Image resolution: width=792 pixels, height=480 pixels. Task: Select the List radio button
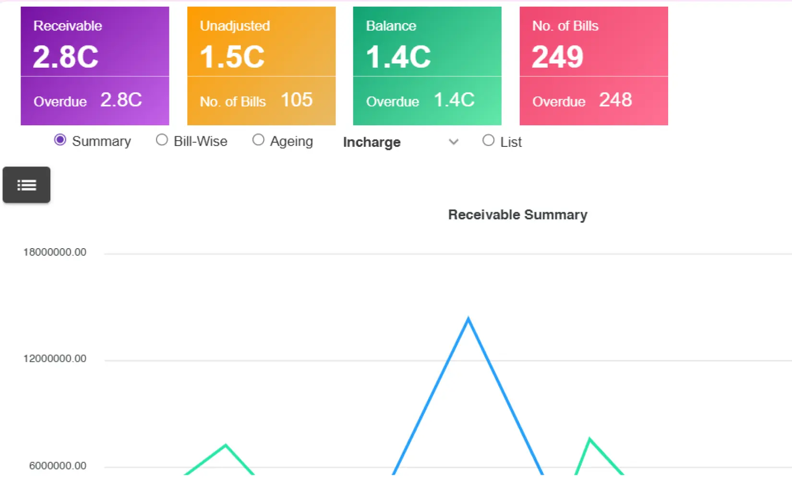[488, 140]
